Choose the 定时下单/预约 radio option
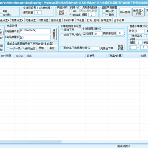 (62, 35)
